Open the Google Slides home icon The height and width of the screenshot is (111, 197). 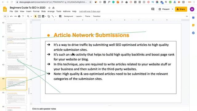pos(5,10)
